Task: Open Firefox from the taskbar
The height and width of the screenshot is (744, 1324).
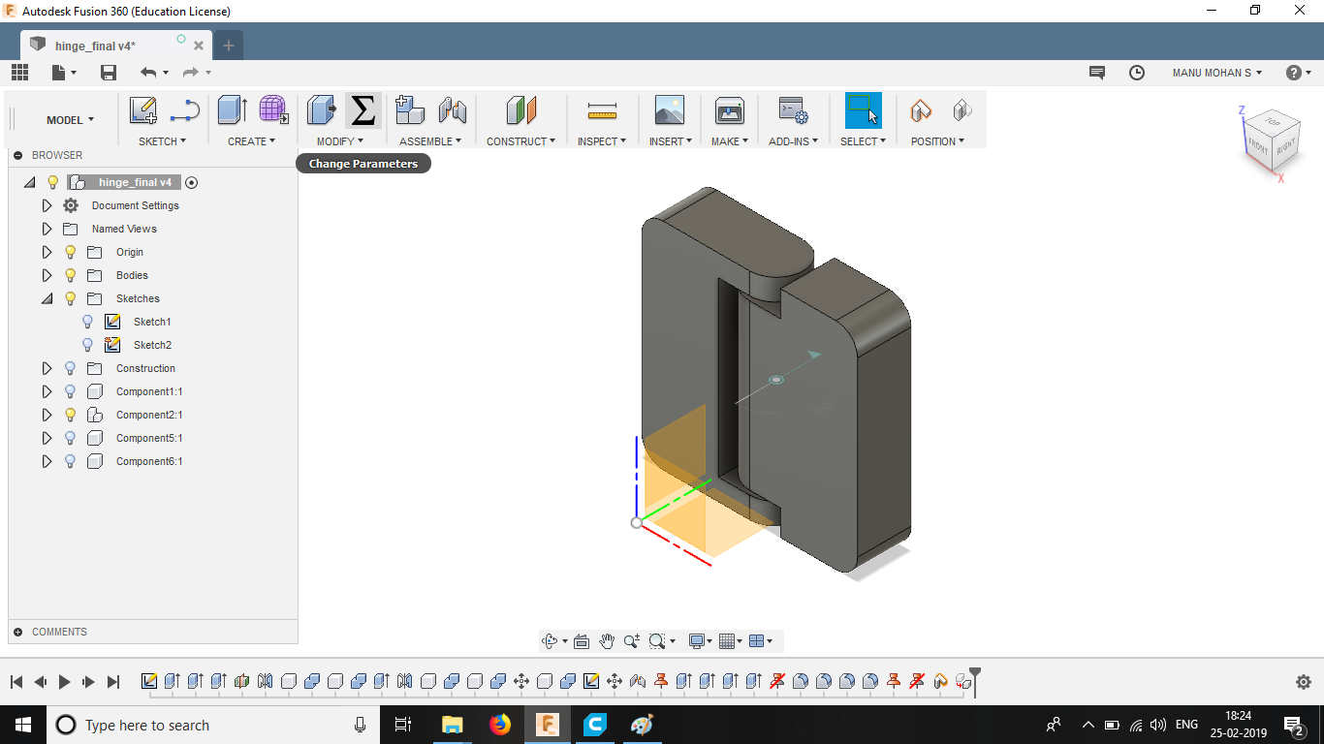Action: click(x=500, y=725)
